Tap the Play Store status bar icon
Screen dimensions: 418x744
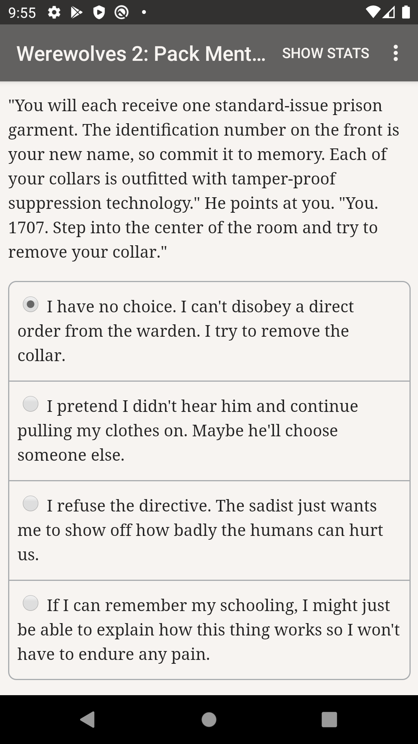tap(77, 13)
